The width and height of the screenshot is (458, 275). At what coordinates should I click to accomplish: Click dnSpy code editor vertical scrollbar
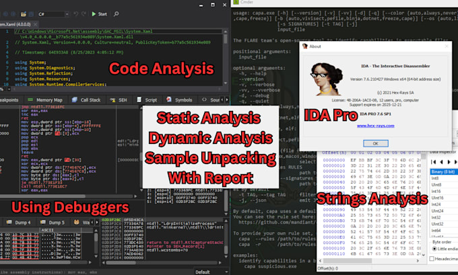(225, 57)
